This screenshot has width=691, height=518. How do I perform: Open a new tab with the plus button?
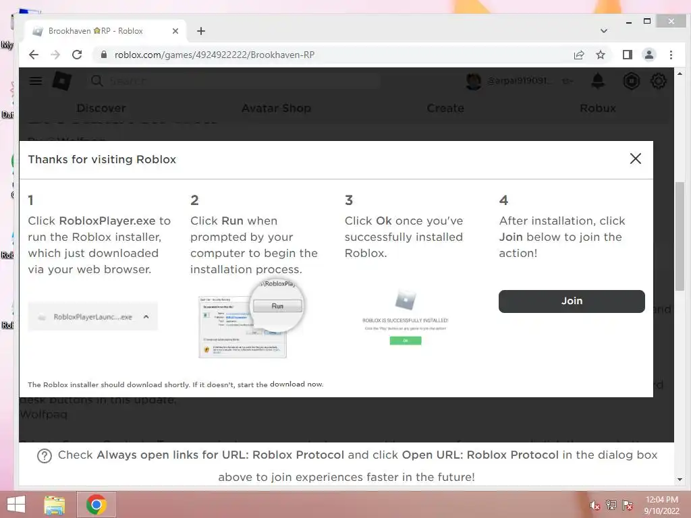(201, 31)
